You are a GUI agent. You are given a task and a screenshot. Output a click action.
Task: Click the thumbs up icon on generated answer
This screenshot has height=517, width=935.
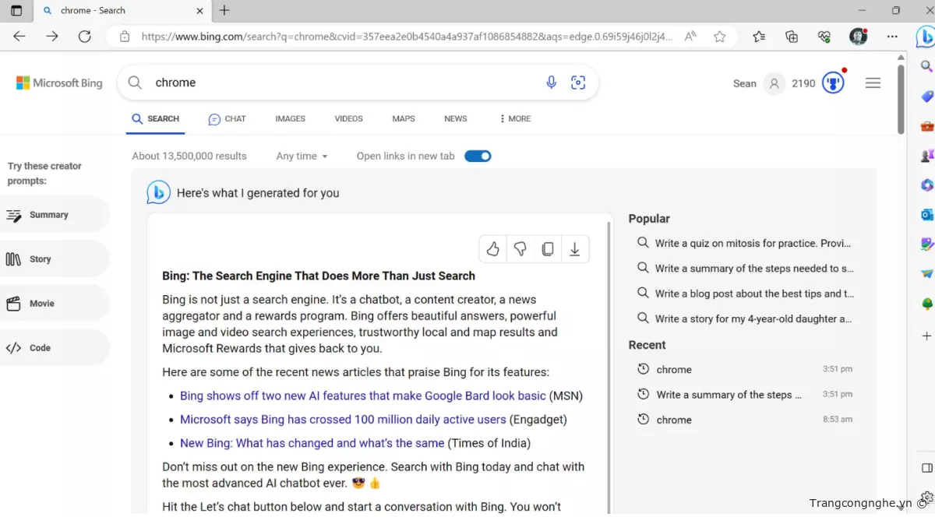pos(492,249)
